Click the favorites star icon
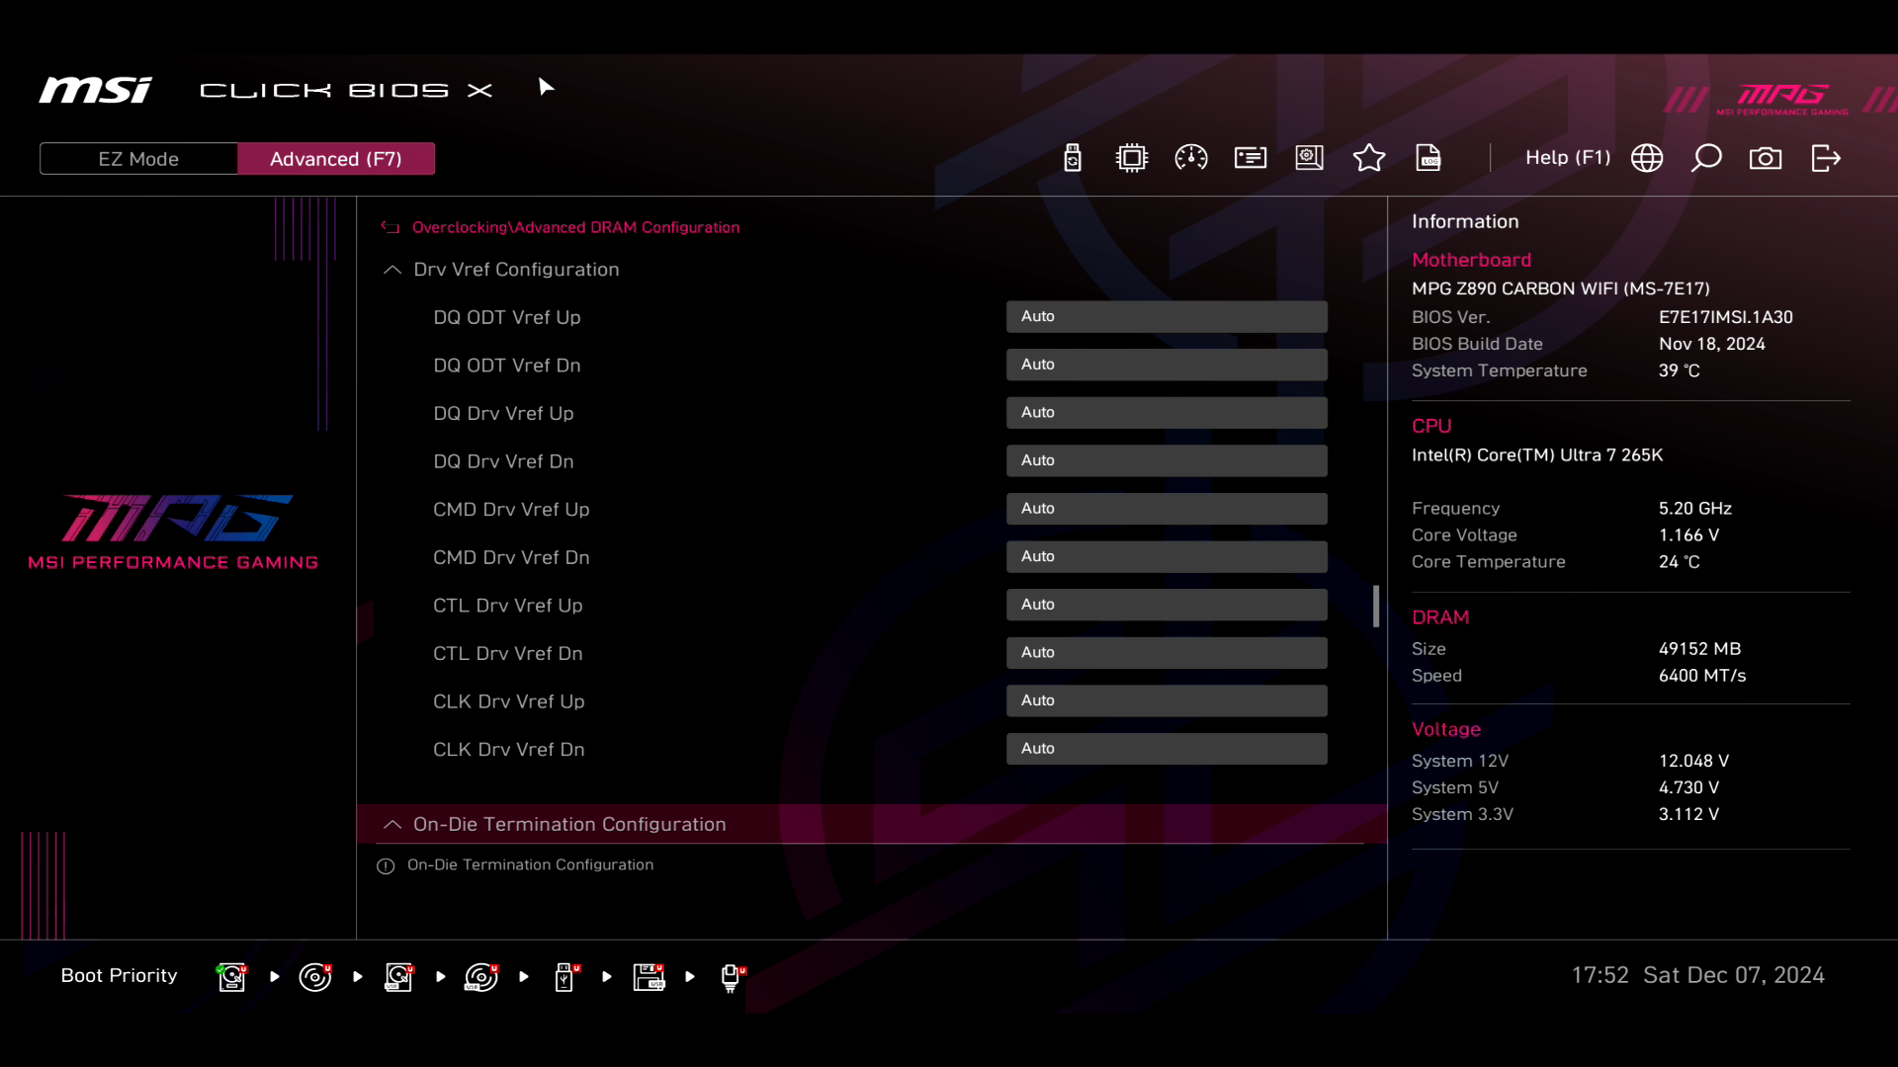Image resolution: width=1898 pixels, height=1067 pixels. 1369,158
